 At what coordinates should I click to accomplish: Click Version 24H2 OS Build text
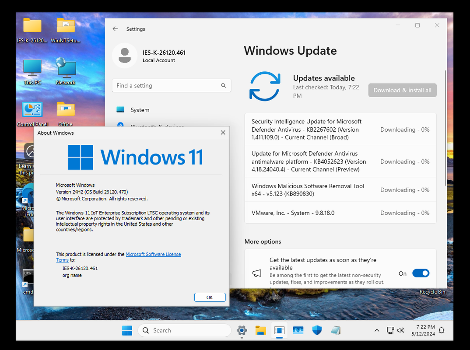coord(92,192)
